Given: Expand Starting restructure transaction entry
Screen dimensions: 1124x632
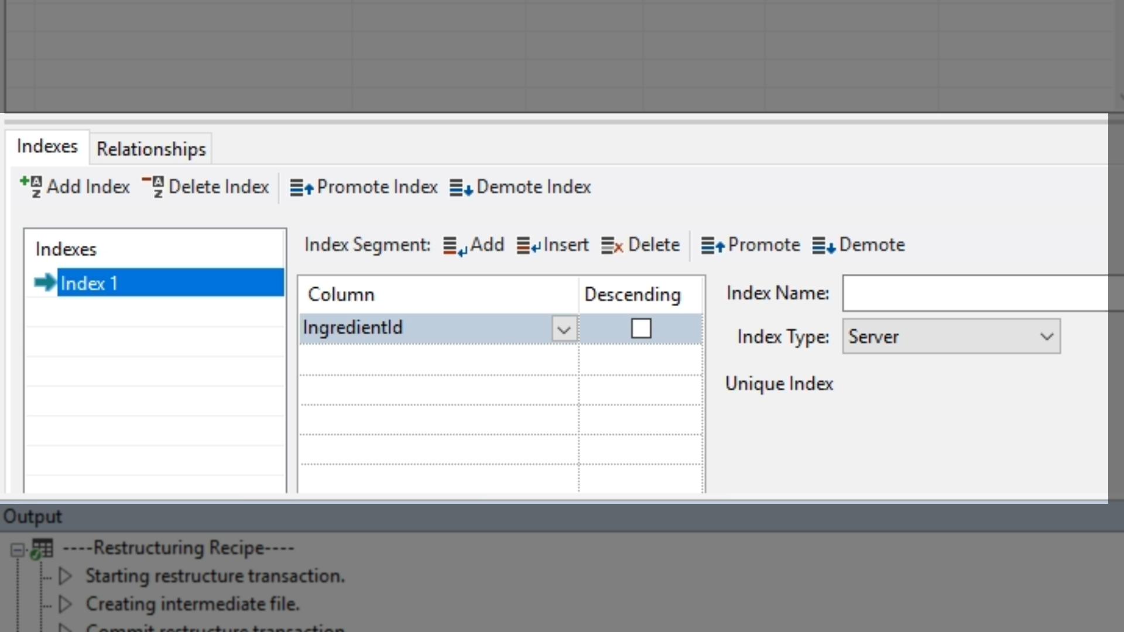Looking at the screenshot, I should [x=66, y=576].
